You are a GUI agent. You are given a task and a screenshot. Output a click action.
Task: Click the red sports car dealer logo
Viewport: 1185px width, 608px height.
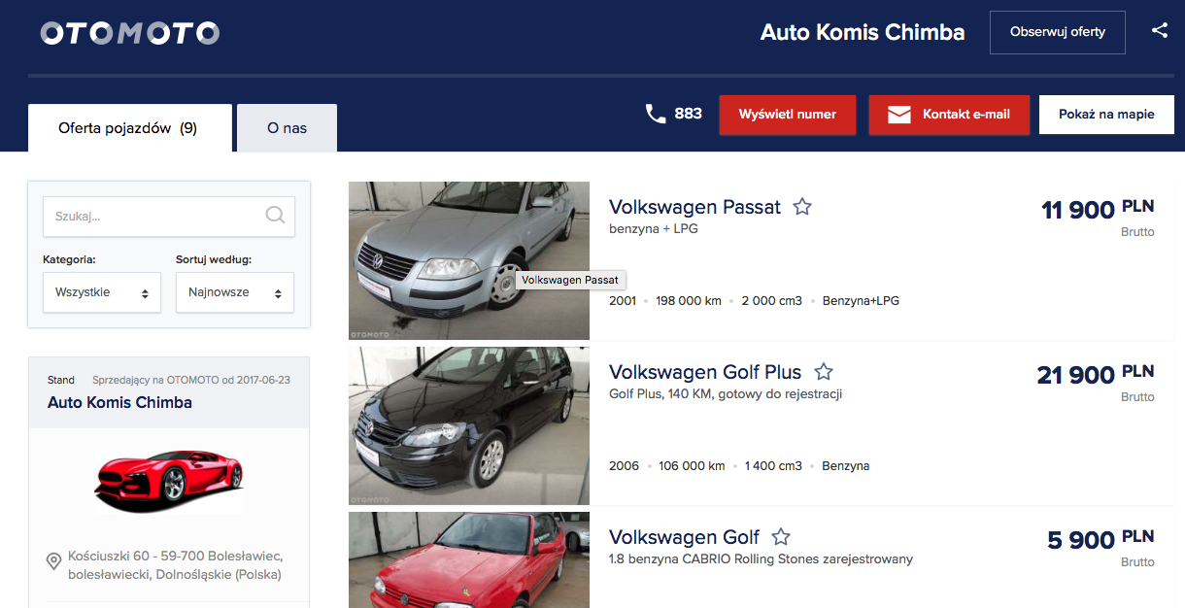(x=169, y=480)
